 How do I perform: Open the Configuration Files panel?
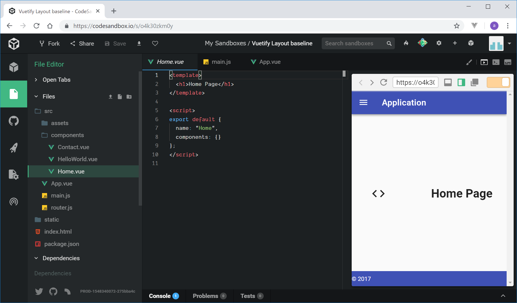(13, 175)
